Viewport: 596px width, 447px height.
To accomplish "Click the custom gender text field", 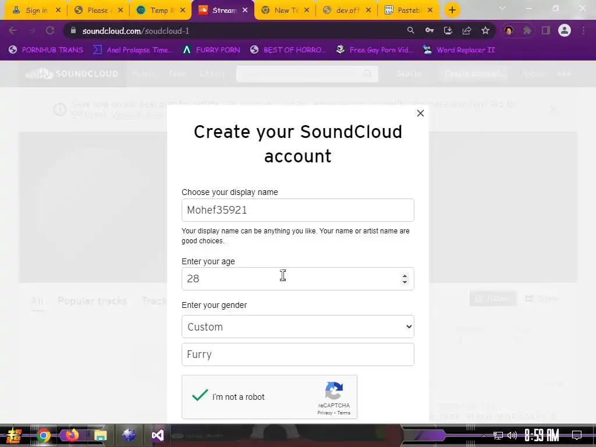I will (297, 354).
